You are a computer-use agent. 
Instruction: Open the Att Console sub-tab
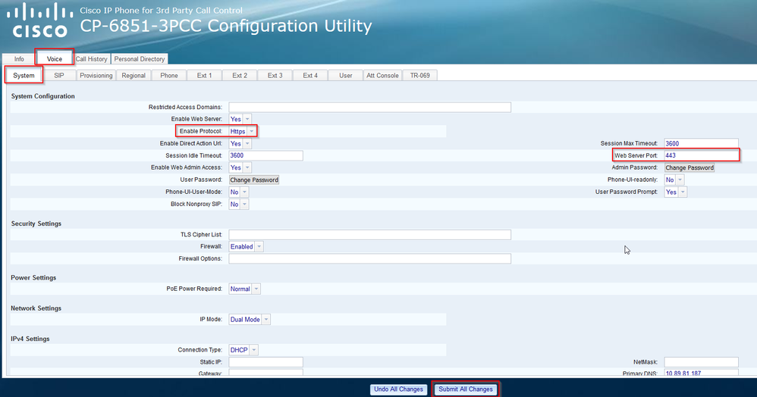382,75
